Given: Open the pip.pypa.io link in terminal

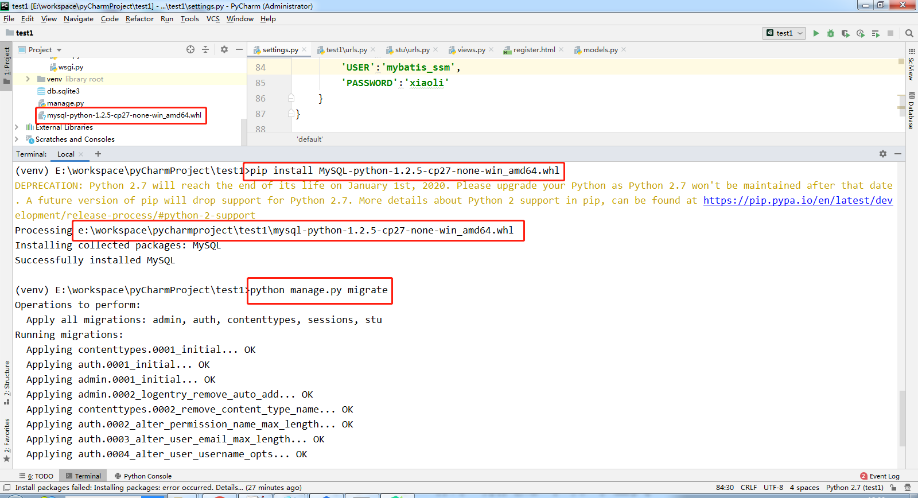Looking at the screenshot, I should (798, 200).
